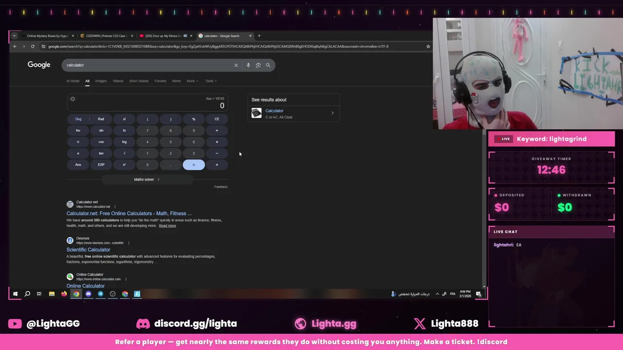Expand Maths solver with its chevron

tap(158, 179)
